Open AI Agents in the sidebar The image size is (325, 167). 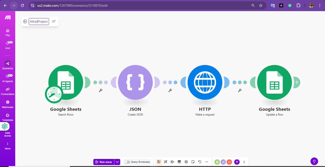[8, 78]
